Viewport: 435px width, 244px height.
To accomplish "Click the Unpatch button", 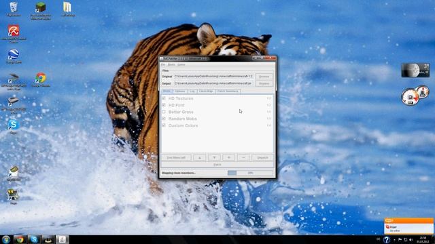I will click(x=262, y=158).
